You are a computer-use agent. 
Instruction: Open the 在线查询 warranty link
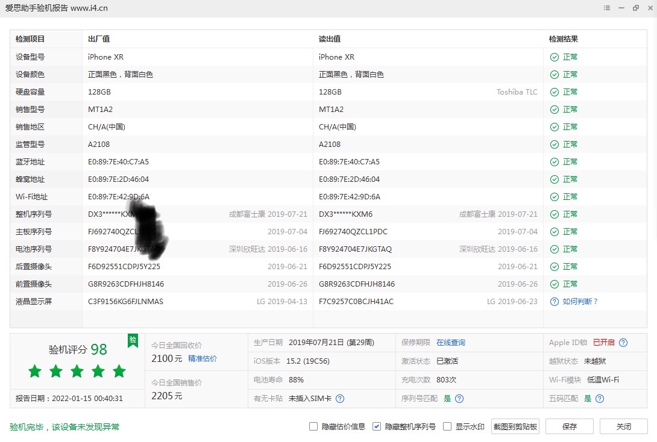[451, 343]
